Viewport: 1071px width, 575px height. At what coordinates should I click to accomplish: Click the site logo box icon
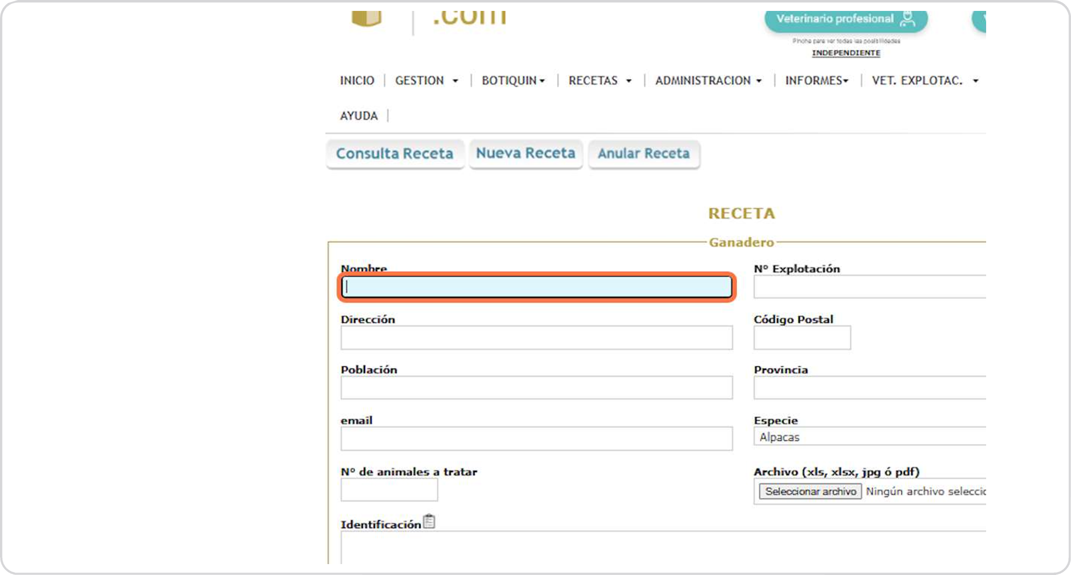tap(366, 19)
